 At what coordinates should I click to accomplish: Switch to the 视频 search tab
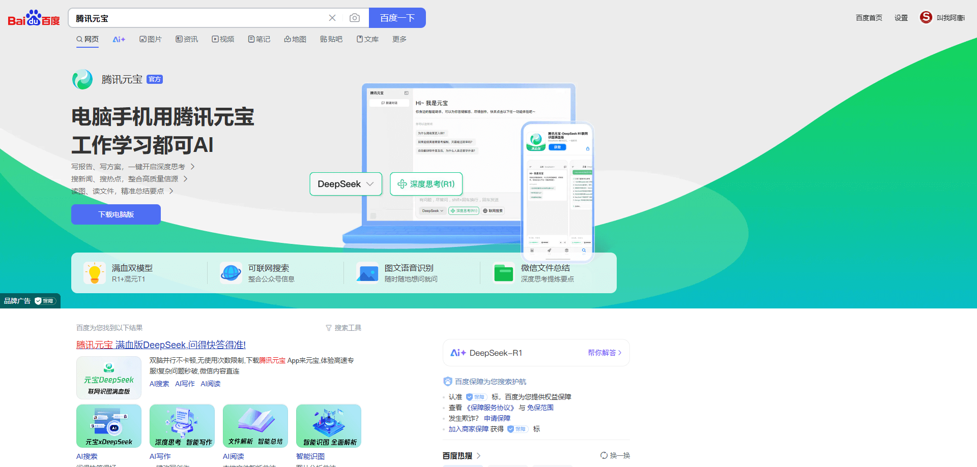click(x=223, y=39)
